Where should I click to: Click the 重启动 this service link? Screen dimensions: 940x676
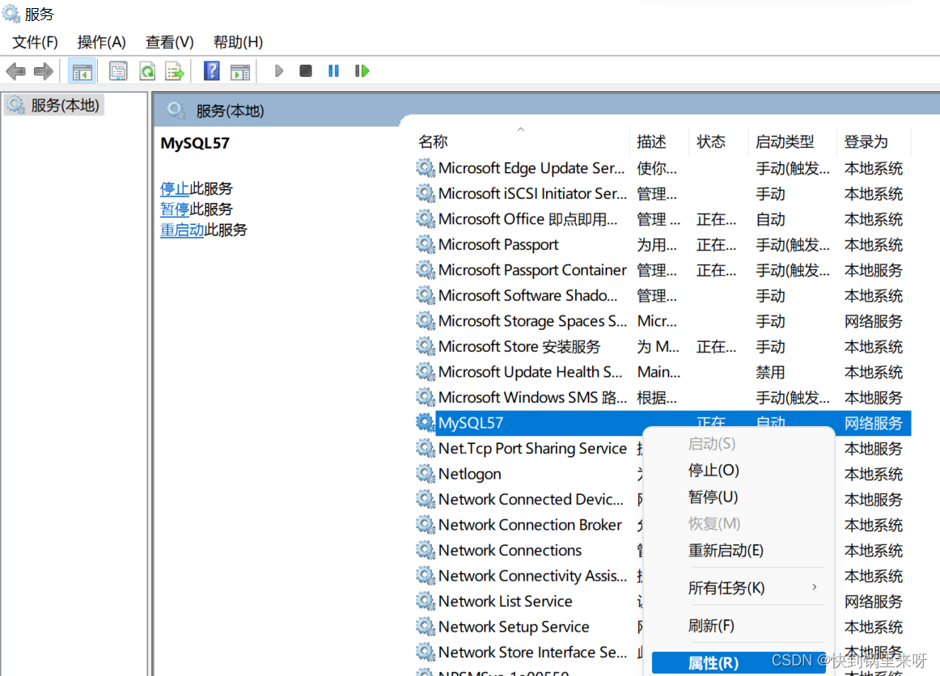click(x=182, y=230)
